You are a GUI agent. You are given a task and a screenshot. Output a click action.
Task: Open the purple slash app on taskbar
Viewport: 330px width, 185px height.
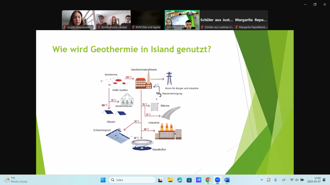pos(199,180)
